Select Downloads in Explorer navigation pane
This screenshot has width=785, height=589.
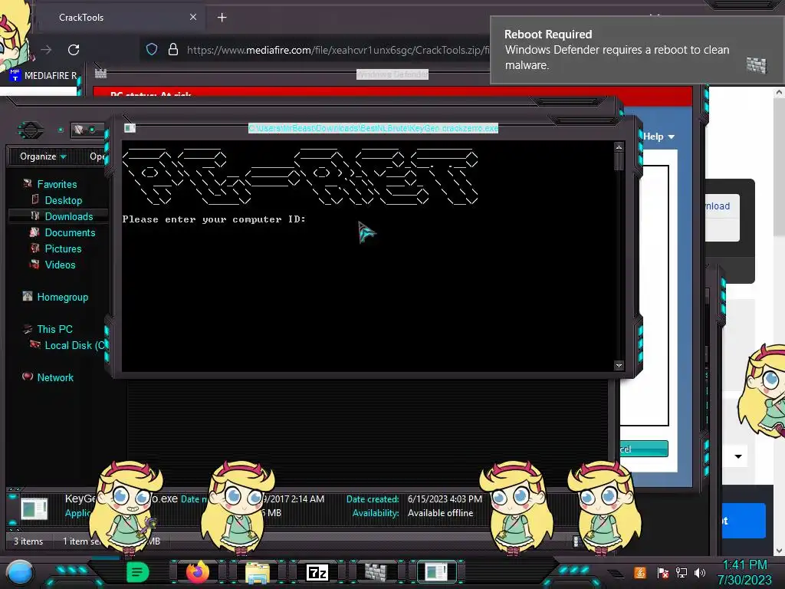click(69, 216)
